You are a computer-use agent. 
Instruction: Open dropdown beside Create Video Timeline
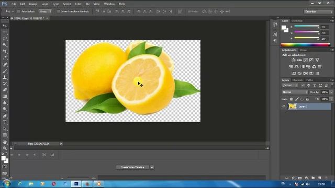[x=152, y=167]
